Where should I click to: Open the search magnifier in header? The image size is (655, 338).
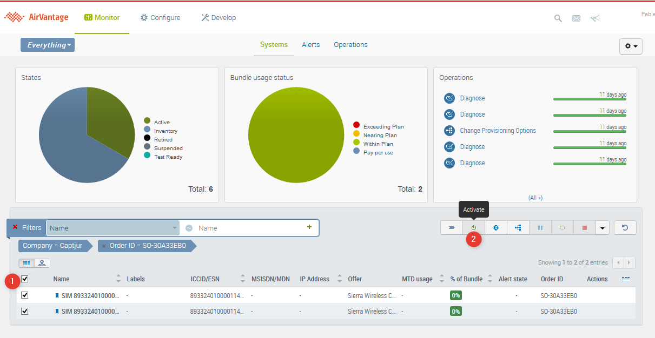(558, 18)
